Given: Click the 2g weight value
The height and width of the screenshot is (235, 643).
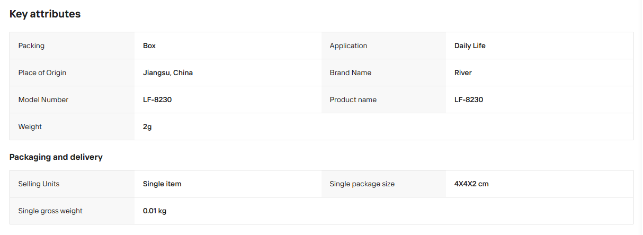Looking at the screenshot, I should (x=147, y=126).
